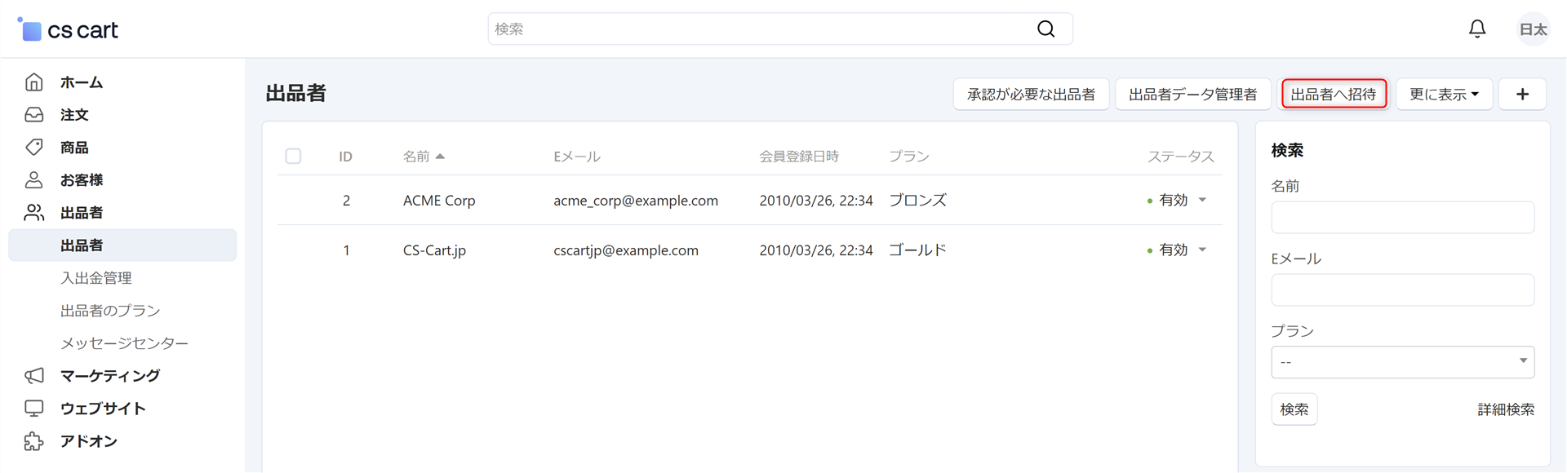
Task: Click 出品者へ招待 button
Action: pyautogui.click(x=1334, y=95)
